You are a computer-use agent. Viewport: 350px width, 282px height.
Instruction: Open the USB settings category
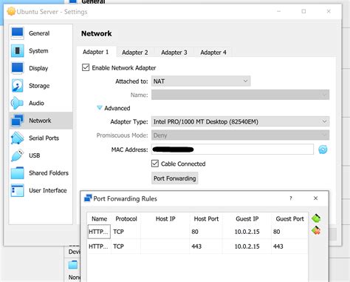point(41,155)
